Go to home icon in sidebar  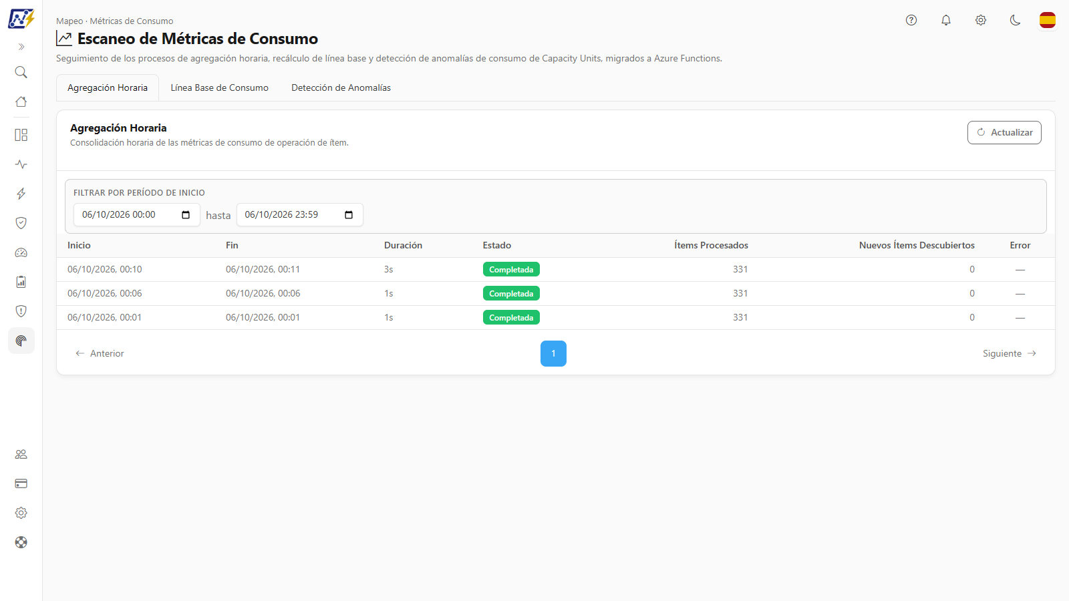click(21, 102)
